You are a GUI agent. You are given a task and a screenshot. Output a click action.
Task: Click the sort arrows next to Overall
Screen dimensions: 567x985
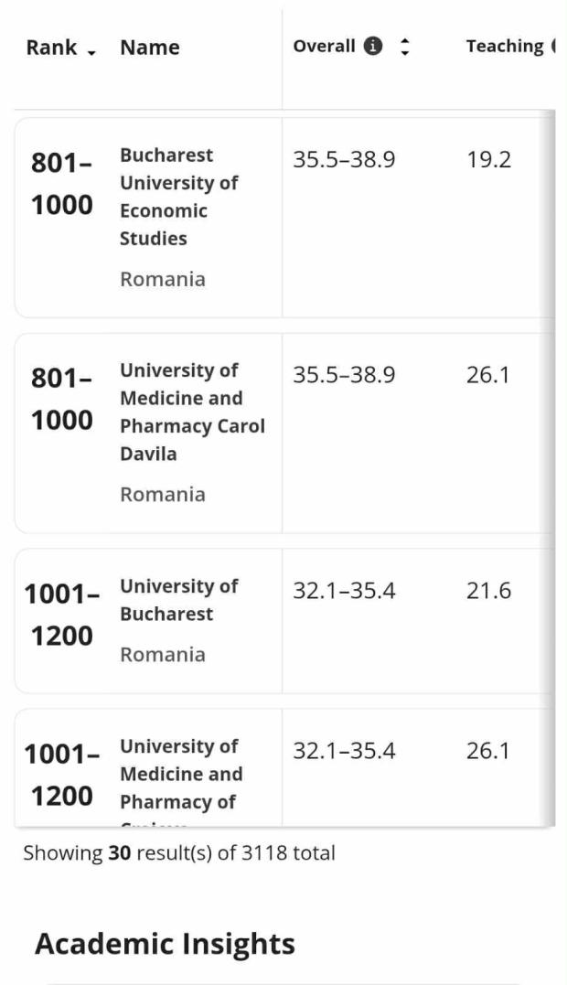click(x=405, y=47)
